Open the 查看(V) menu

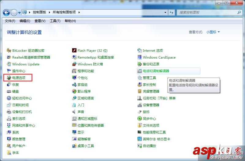pos(40,21)
